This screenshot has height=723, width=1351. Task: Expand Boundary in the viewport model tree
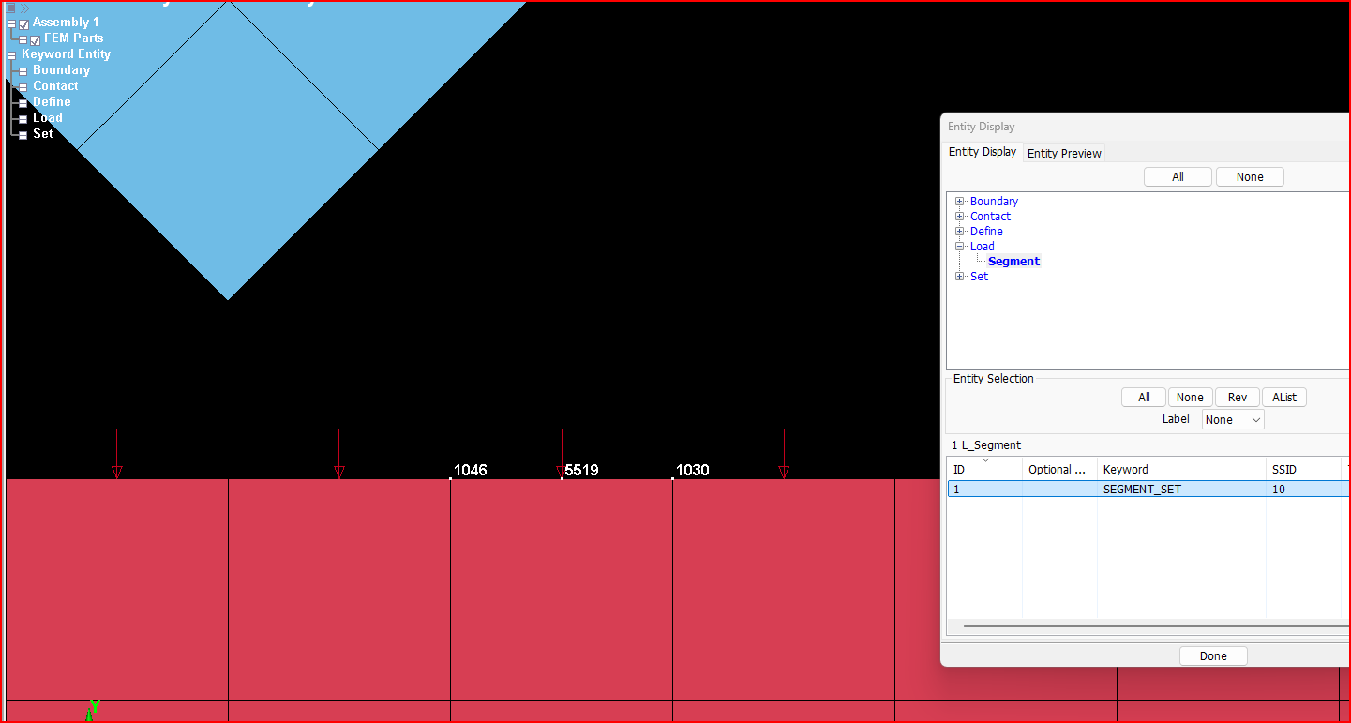coord(23,71)
